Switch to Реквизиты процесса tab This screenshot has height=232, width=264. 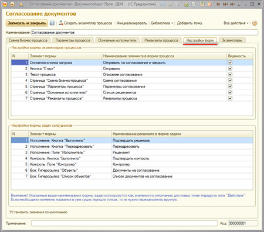click(161, 40)
